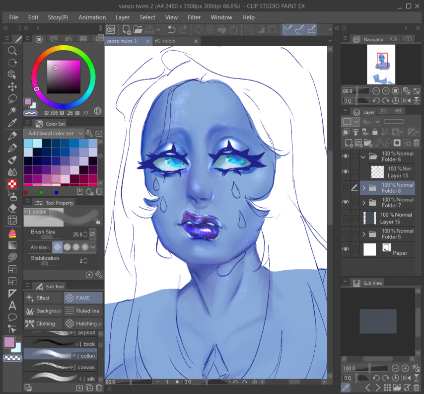Click the Undo arrow in command bar
The image size is (424, 394).
click(x=171, y=29)
